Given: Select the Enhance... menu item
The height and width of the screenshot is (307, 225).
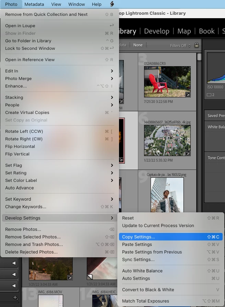Looking at the screenshot, I should tap(59, 86).
